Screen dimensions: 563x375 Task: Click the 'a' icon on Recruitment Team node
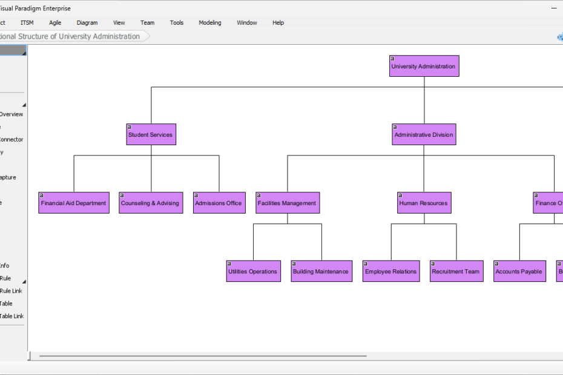433,264
